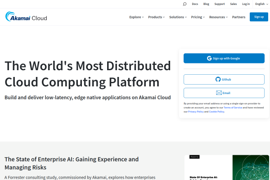Expand the Products menu

click(x=156, y=17)
